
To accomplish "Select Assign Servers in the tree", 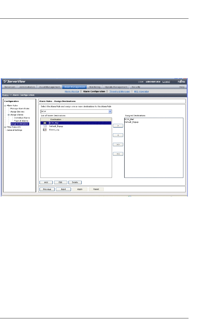I will pyautogui.click(x=17, y=112).
